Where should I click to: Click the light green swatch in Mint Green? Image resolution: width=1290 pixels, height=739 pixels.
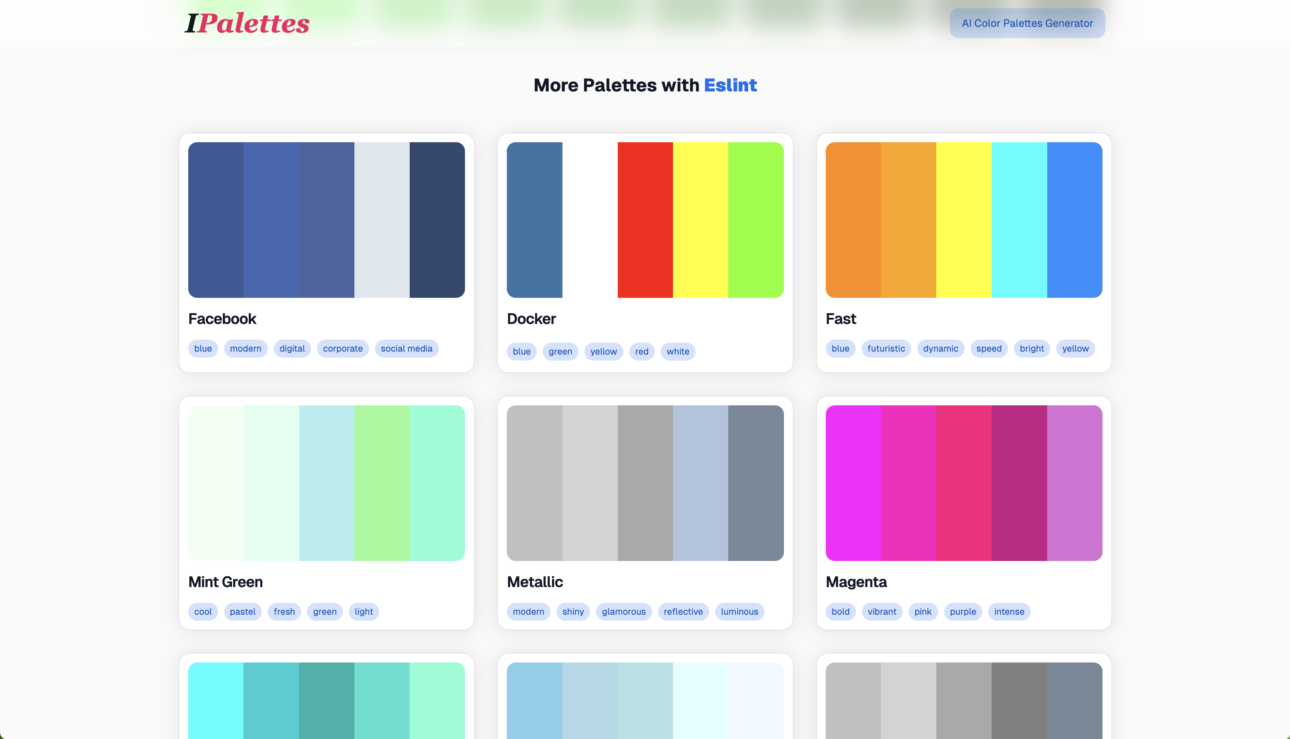(x=381, y=483)
